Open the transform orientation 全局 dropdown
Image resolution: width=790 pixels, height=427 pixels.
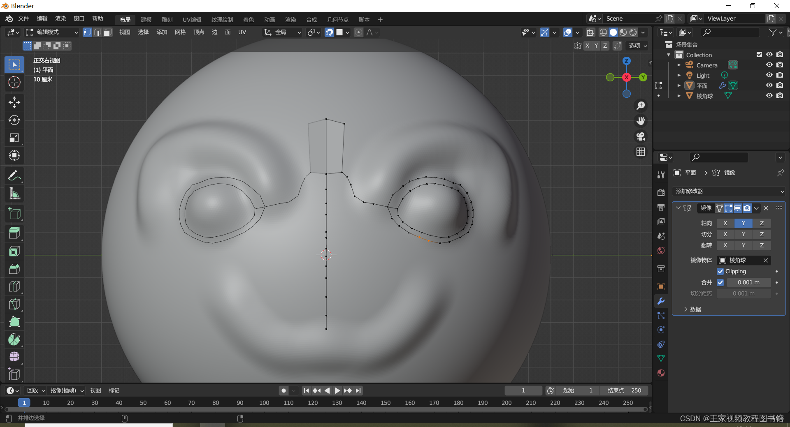pos(283,32)
